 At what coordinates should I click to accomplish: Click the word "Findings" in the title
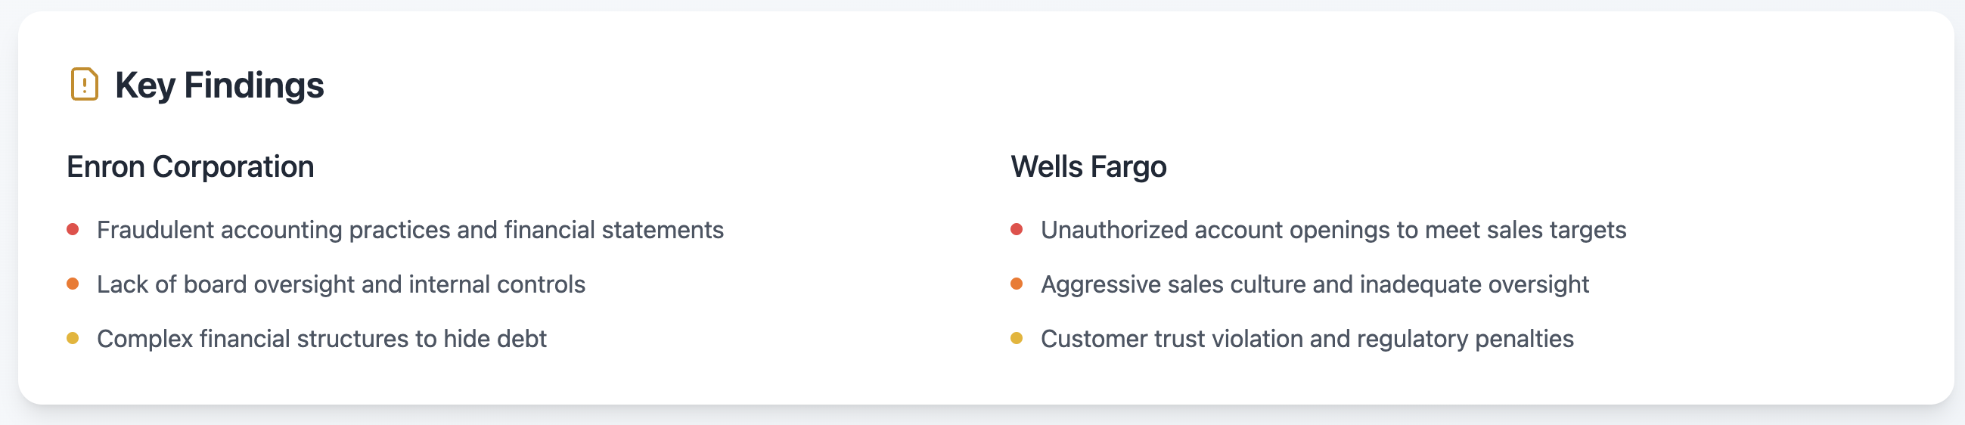point(254,85)
